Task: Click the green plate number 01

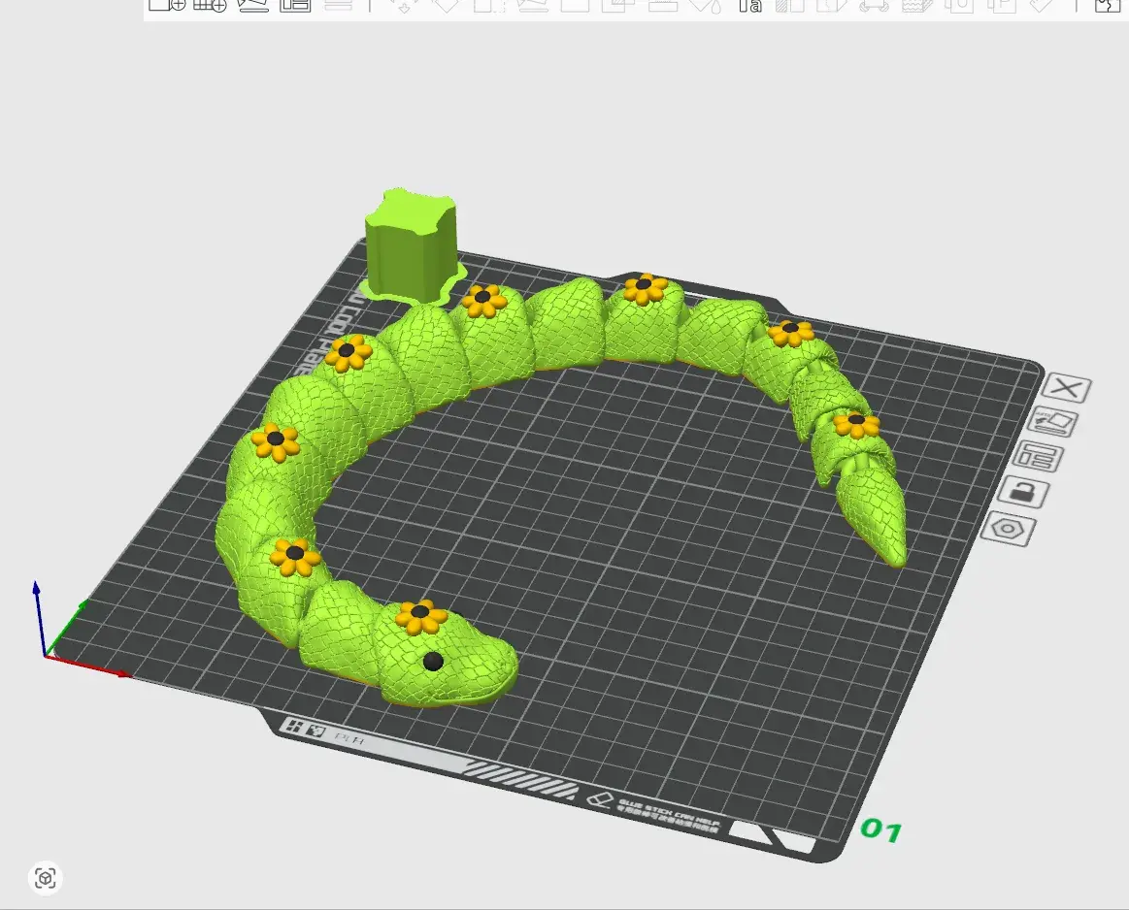Action: [x=881, y=829]
